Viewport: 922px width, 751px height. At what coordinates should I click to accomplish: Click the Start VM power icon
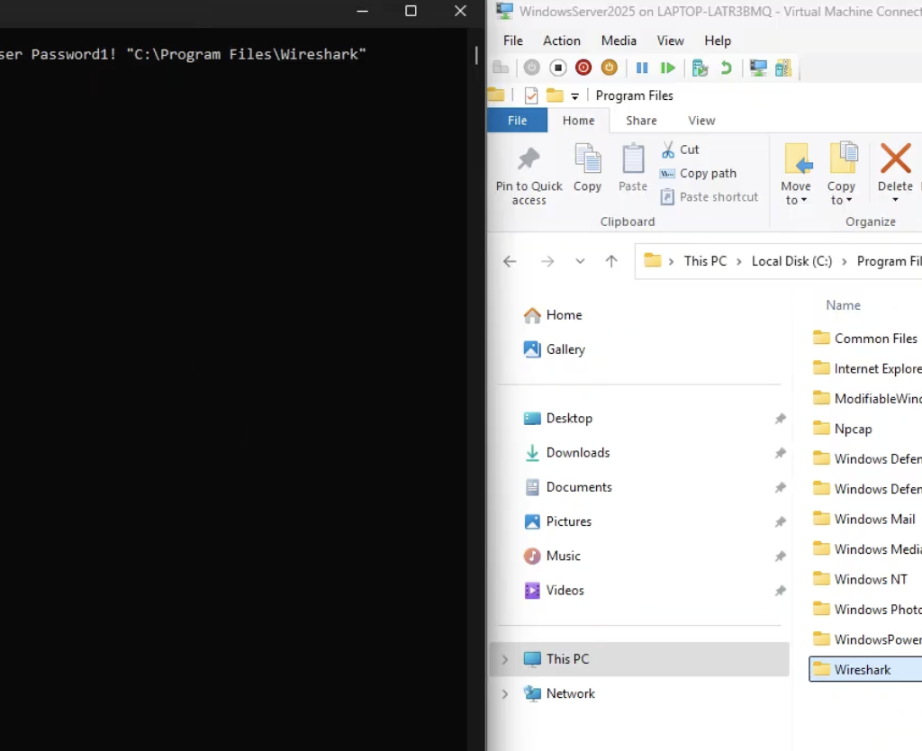pyautogui.click(x=531, y=68)
